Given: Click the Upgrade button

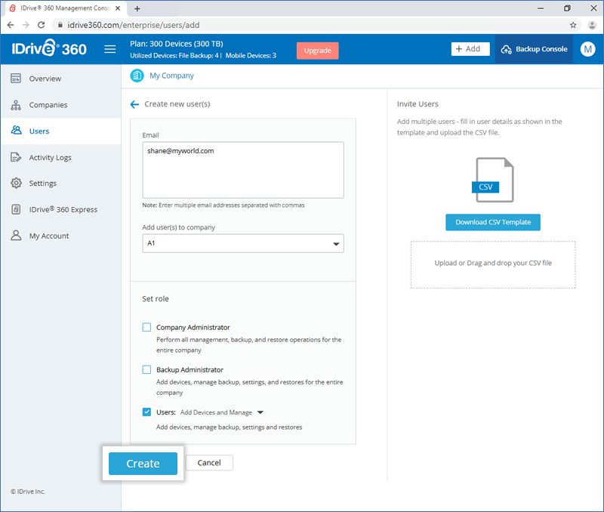Looking at the screenshot, I should tap(317, 51).
